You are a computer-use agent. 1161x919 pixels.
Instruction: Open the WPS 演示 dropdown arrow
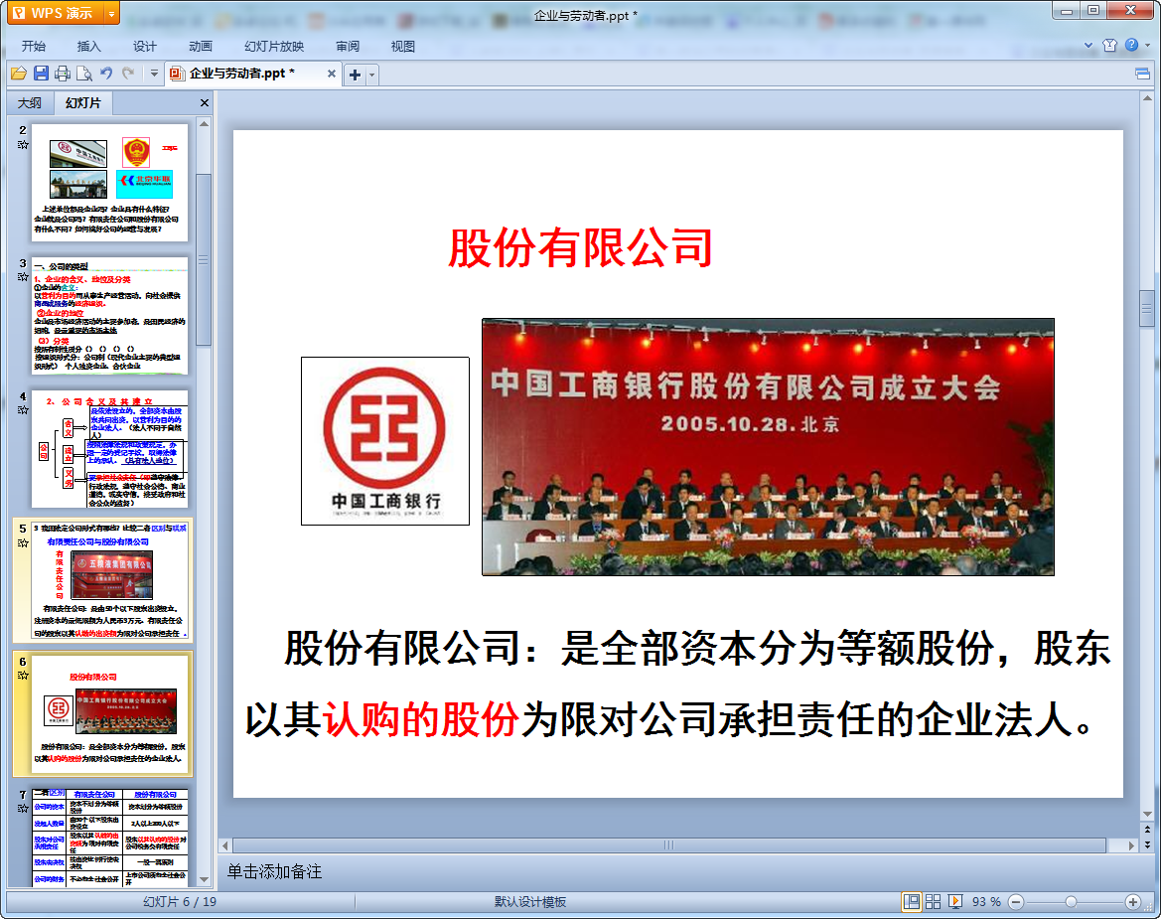pyautogui.click(x=112, y=13)
